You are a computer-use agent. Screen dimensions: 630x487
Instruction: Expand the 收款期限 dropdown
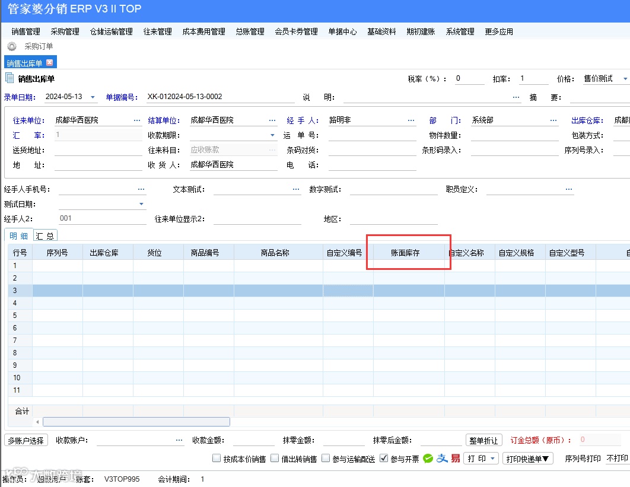[272, 135]
